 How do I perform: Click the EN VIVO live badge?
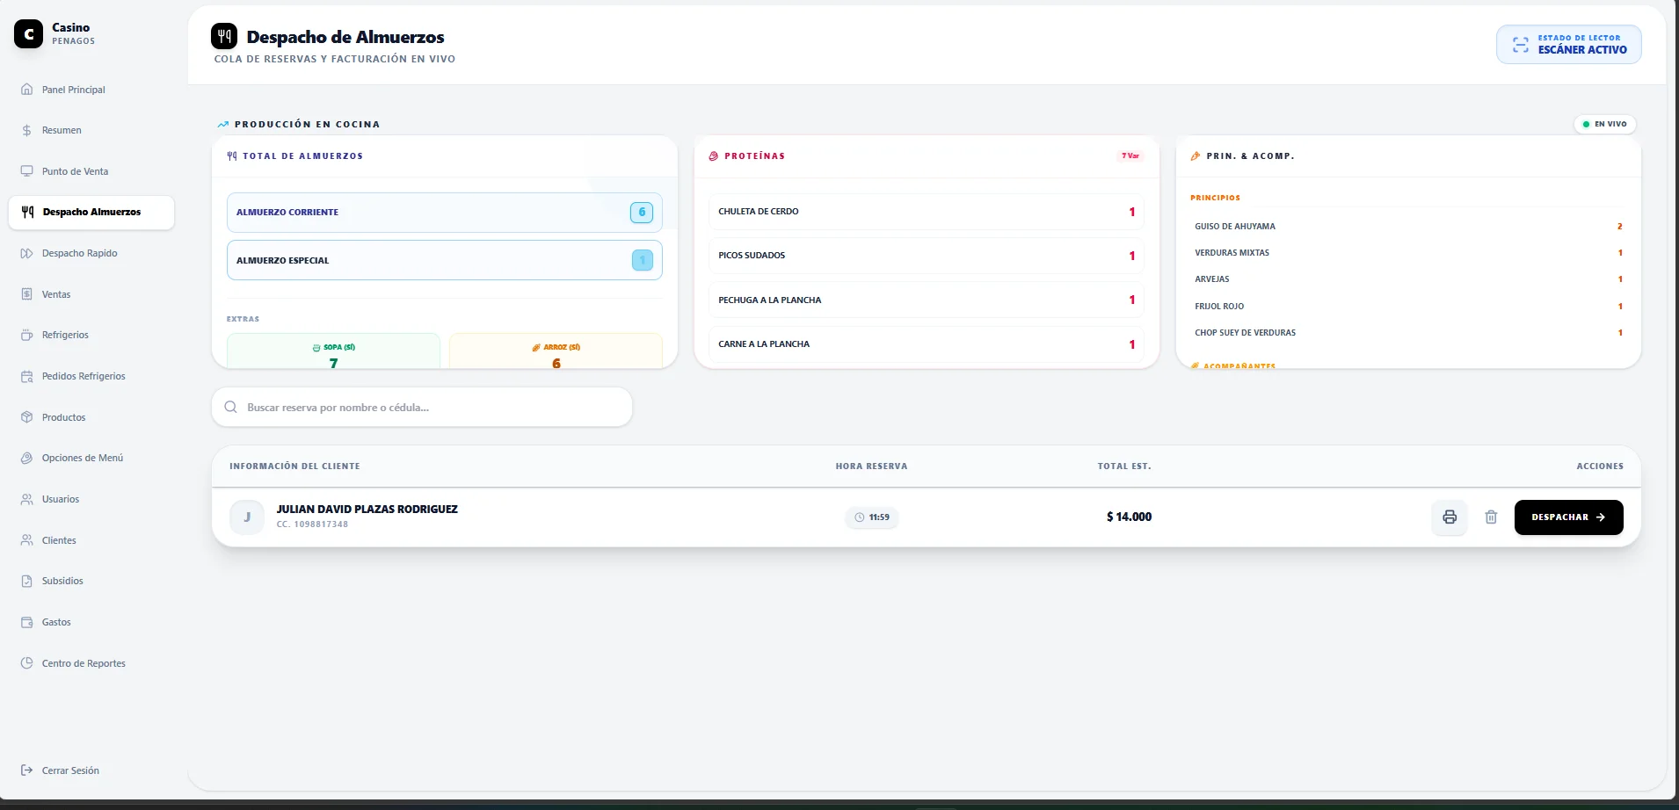click(x=1605, y=124)
